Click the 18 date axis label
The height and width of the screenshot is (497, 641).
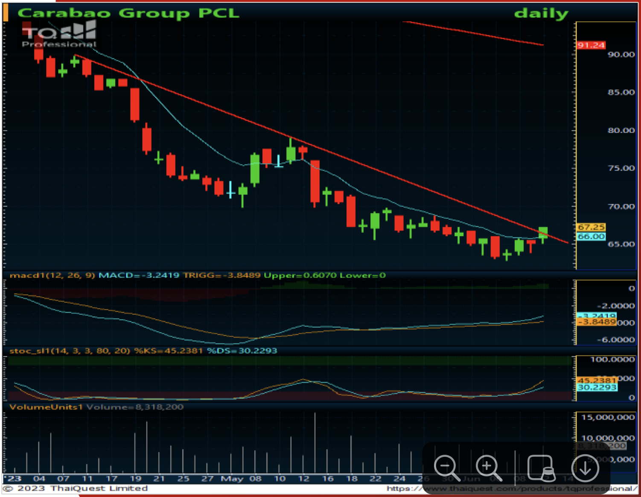coord(352,479)
